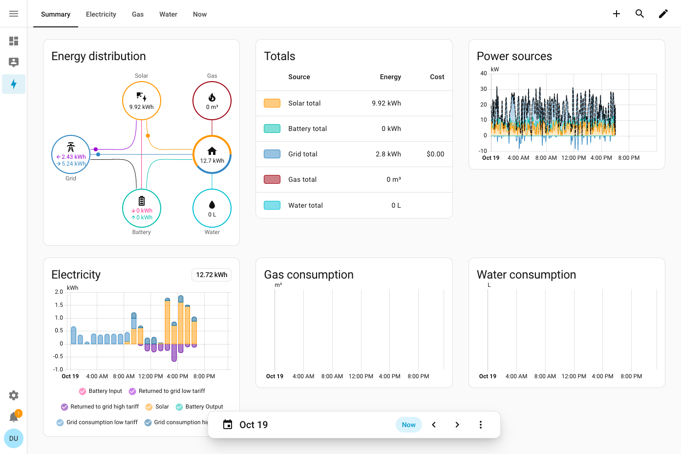Click Battery total teal color swatch
The height and width of the screenshot is (454, 681).
coord(272,129)
